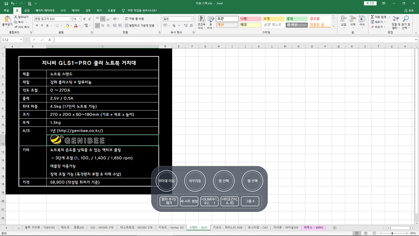This screenshot has width=419, height=236.
Task: Toggle bold formatting
Action: 37,26
